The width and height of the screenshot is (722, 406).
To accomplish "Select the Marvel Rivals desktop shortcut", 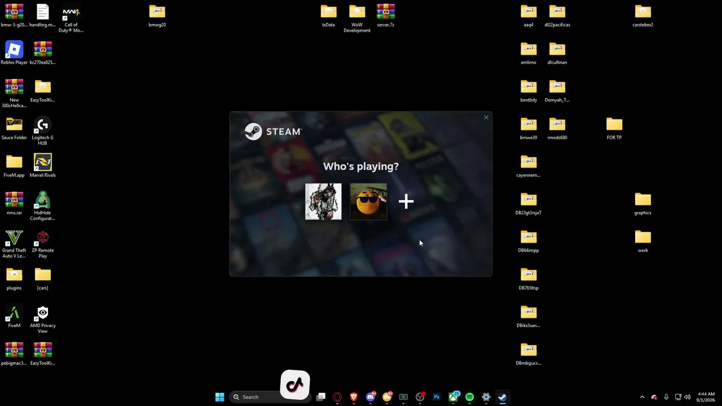I will [42, 166].
